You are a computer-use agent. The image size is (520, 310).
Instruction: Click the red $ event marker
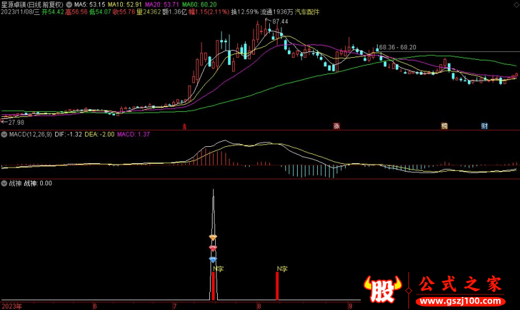click(x=185, y=126)
